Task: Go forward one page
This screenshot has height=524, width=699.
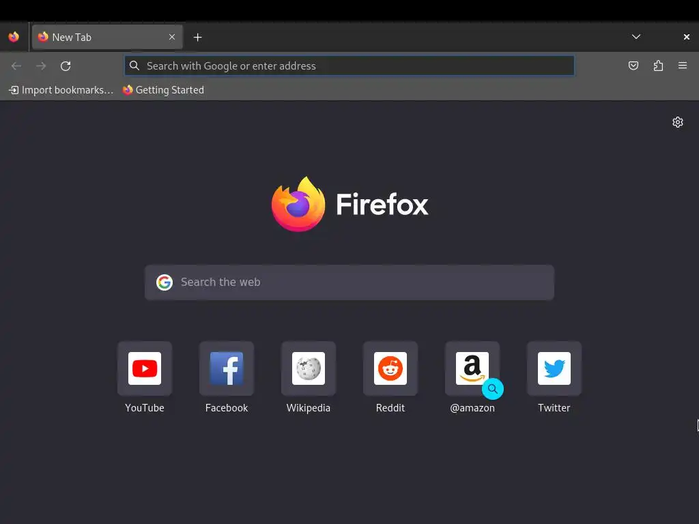Action: click(x=41, y=66)
